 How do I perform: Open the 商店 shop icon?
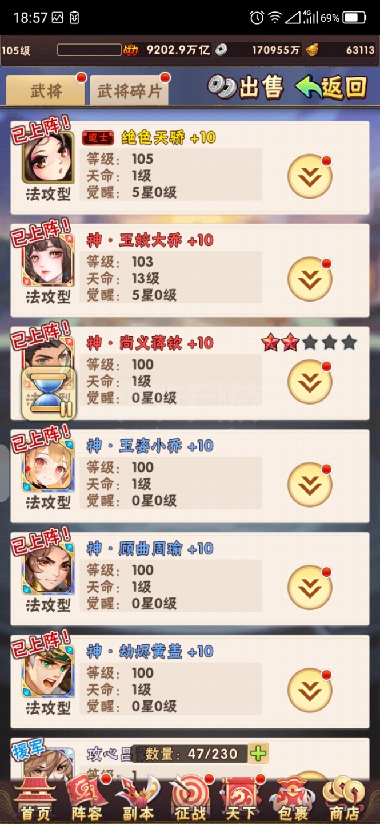point(344,799)
